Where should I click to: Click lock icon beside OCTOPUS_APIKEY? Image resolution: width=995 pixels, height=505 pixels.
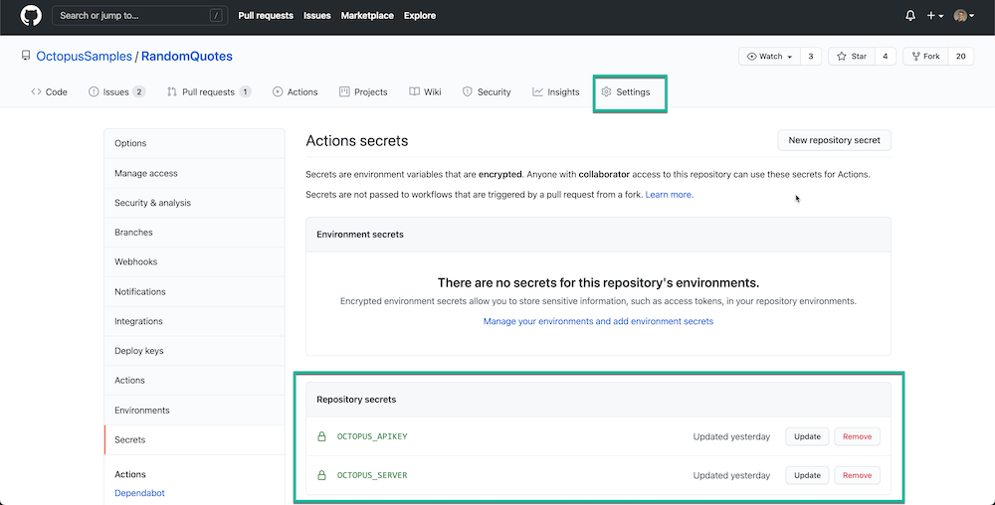point(321,436)
